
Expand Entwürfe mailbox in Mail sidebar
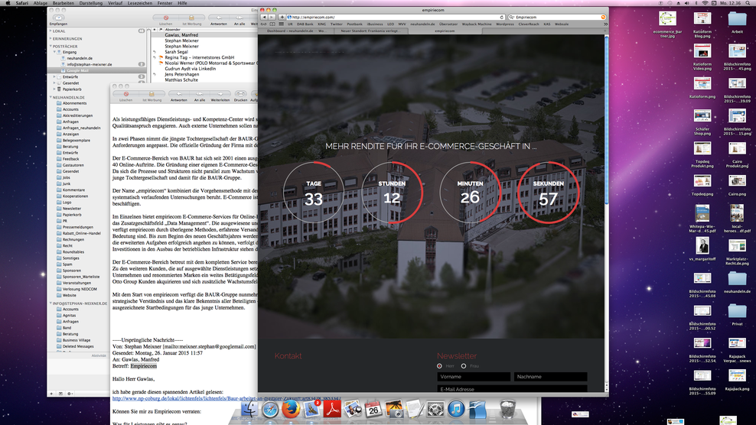click(54, 76)
